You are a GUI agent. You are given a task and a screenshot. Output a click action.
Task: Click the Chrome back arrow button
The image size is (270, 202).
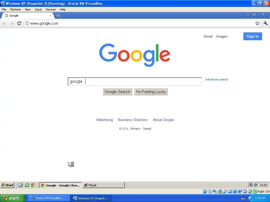click(4, 23)
